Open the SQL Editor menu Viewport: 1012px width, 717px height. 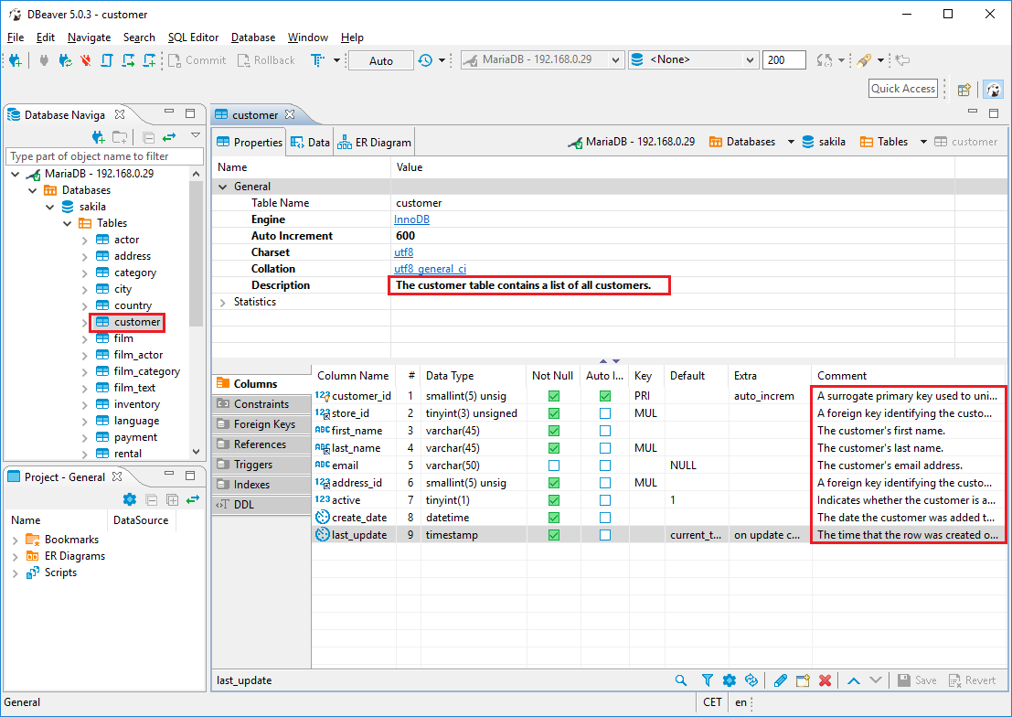point(193,37)
